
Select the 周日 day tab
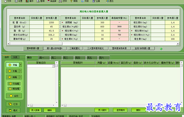point(32,57)
